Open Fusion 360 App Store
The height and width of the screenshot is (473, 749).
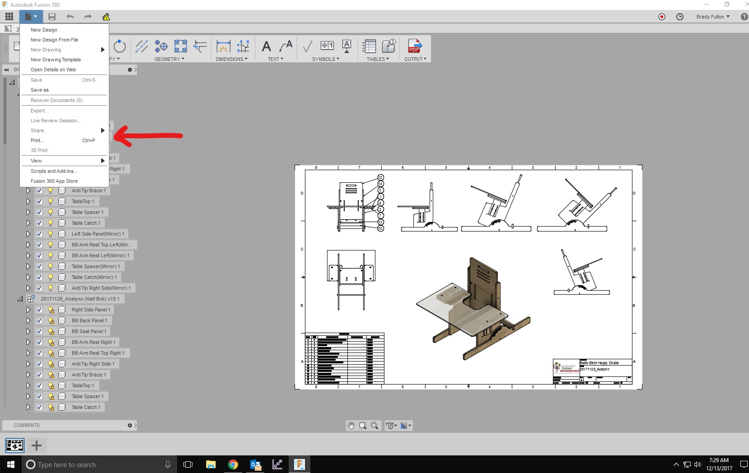tap(54, 181)
